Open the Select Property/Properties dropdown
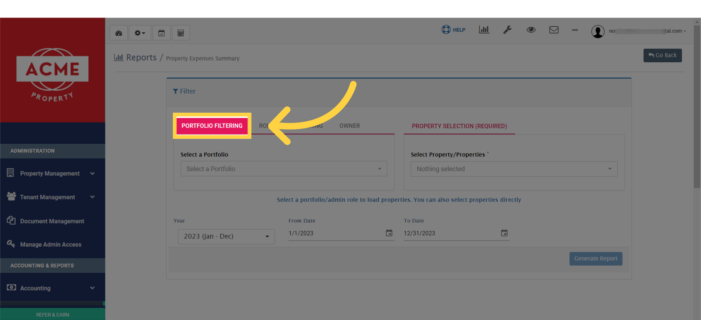This screenshot has height=320, width=701. (x=514, y=169)
